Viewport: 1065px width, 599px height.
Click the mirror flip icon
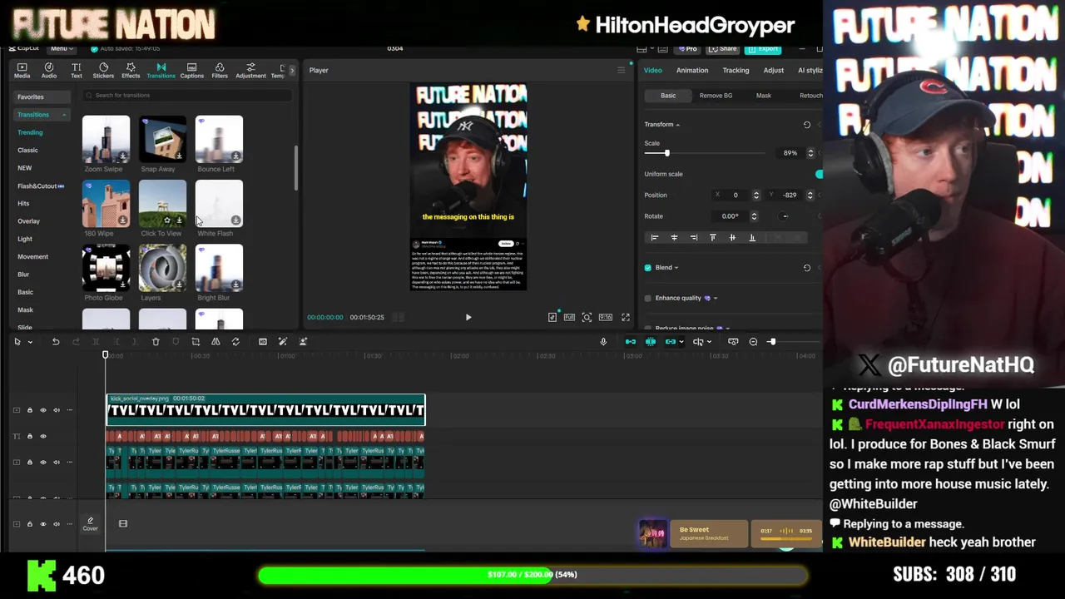215,342
